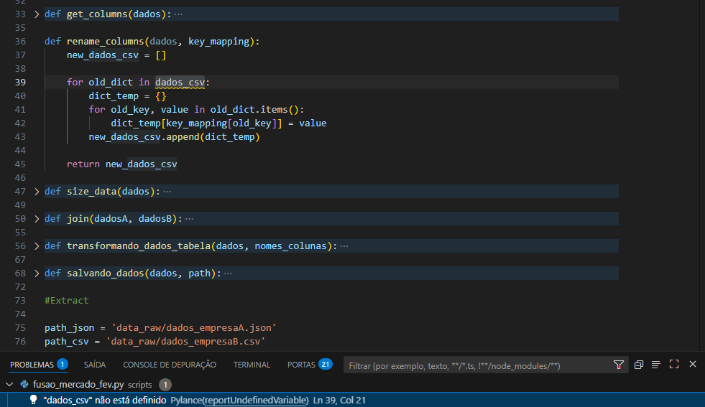Expand folded salvando_dados function

pos(37,273)
